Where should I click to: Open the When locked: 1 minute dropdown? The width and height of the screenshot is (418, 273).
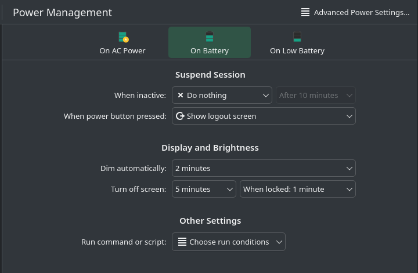pyautogui.click(x=297, y=189)
